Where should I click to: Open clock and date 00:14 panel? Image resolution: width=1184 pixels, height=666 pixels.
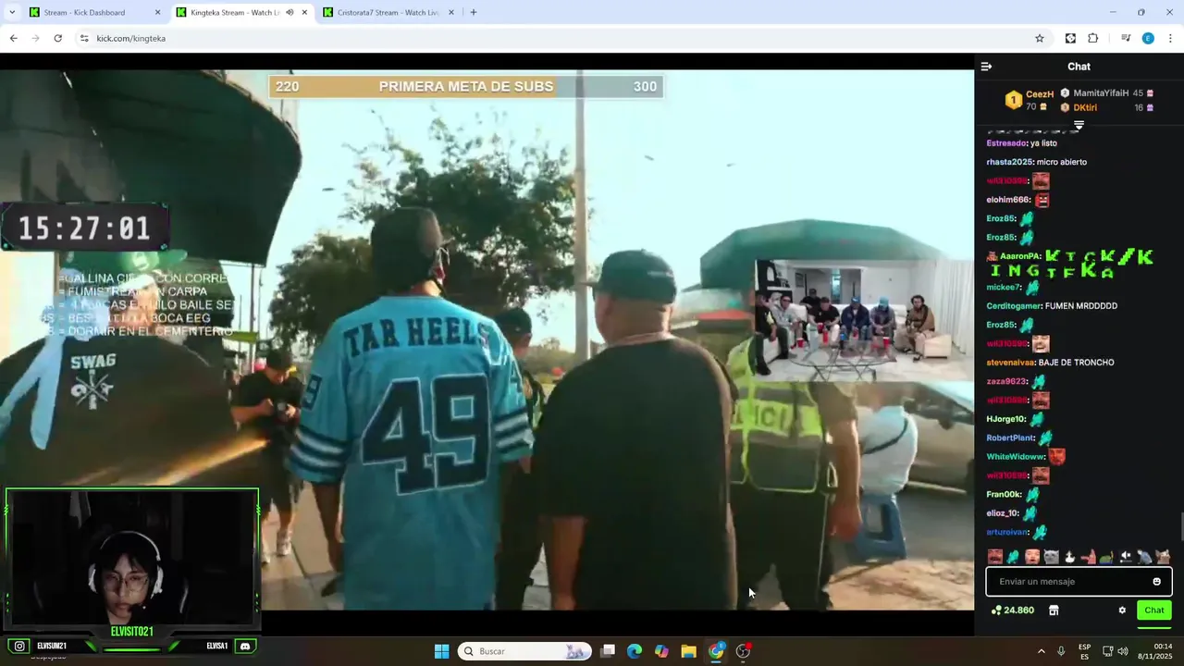[1154, 651]
